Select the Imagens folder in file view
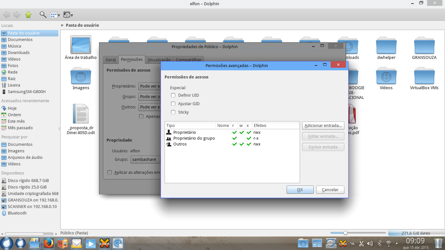Image resolution: width=445 pixels, height=250 pixels. point(81,78)
